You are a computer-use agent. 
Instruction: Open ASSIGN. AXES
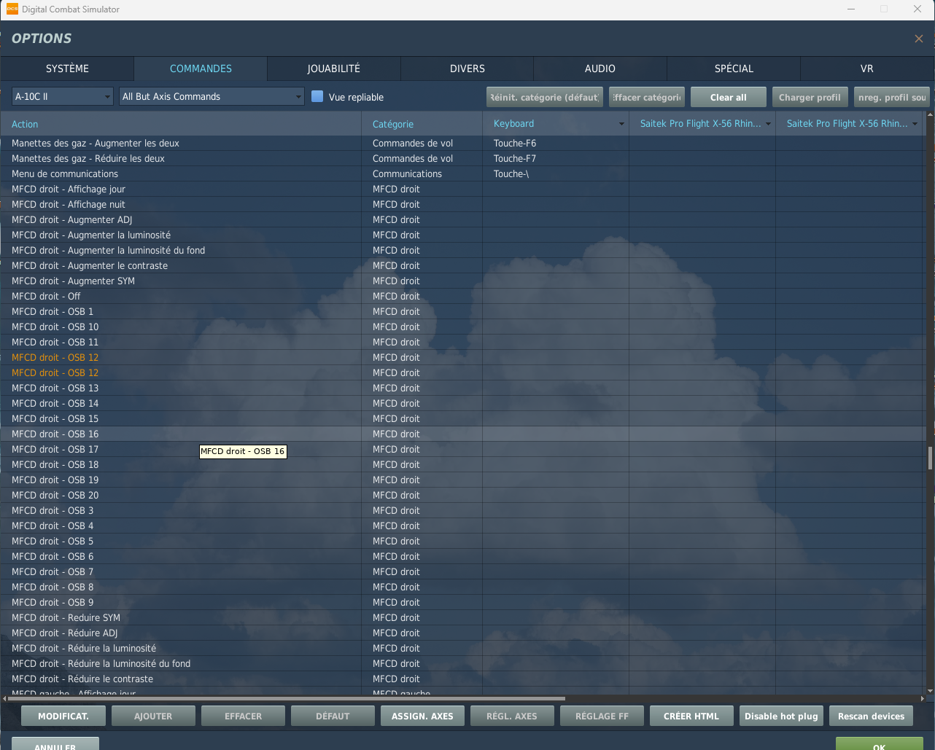(422, 716)
